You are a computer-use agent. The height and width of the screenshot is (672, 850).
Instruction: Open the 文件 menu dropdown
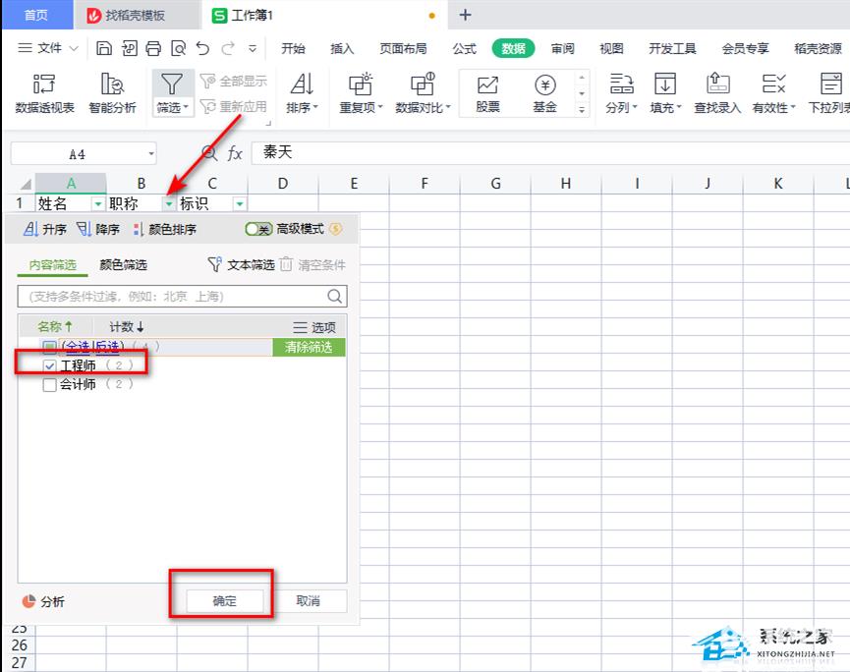[x=48, y=48]
